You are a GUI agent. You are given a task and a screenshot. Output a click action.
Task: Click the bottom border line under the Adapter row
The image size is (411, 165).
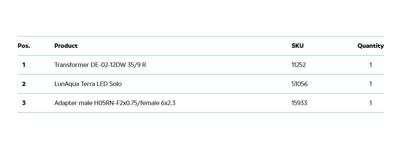coord(201,112)
